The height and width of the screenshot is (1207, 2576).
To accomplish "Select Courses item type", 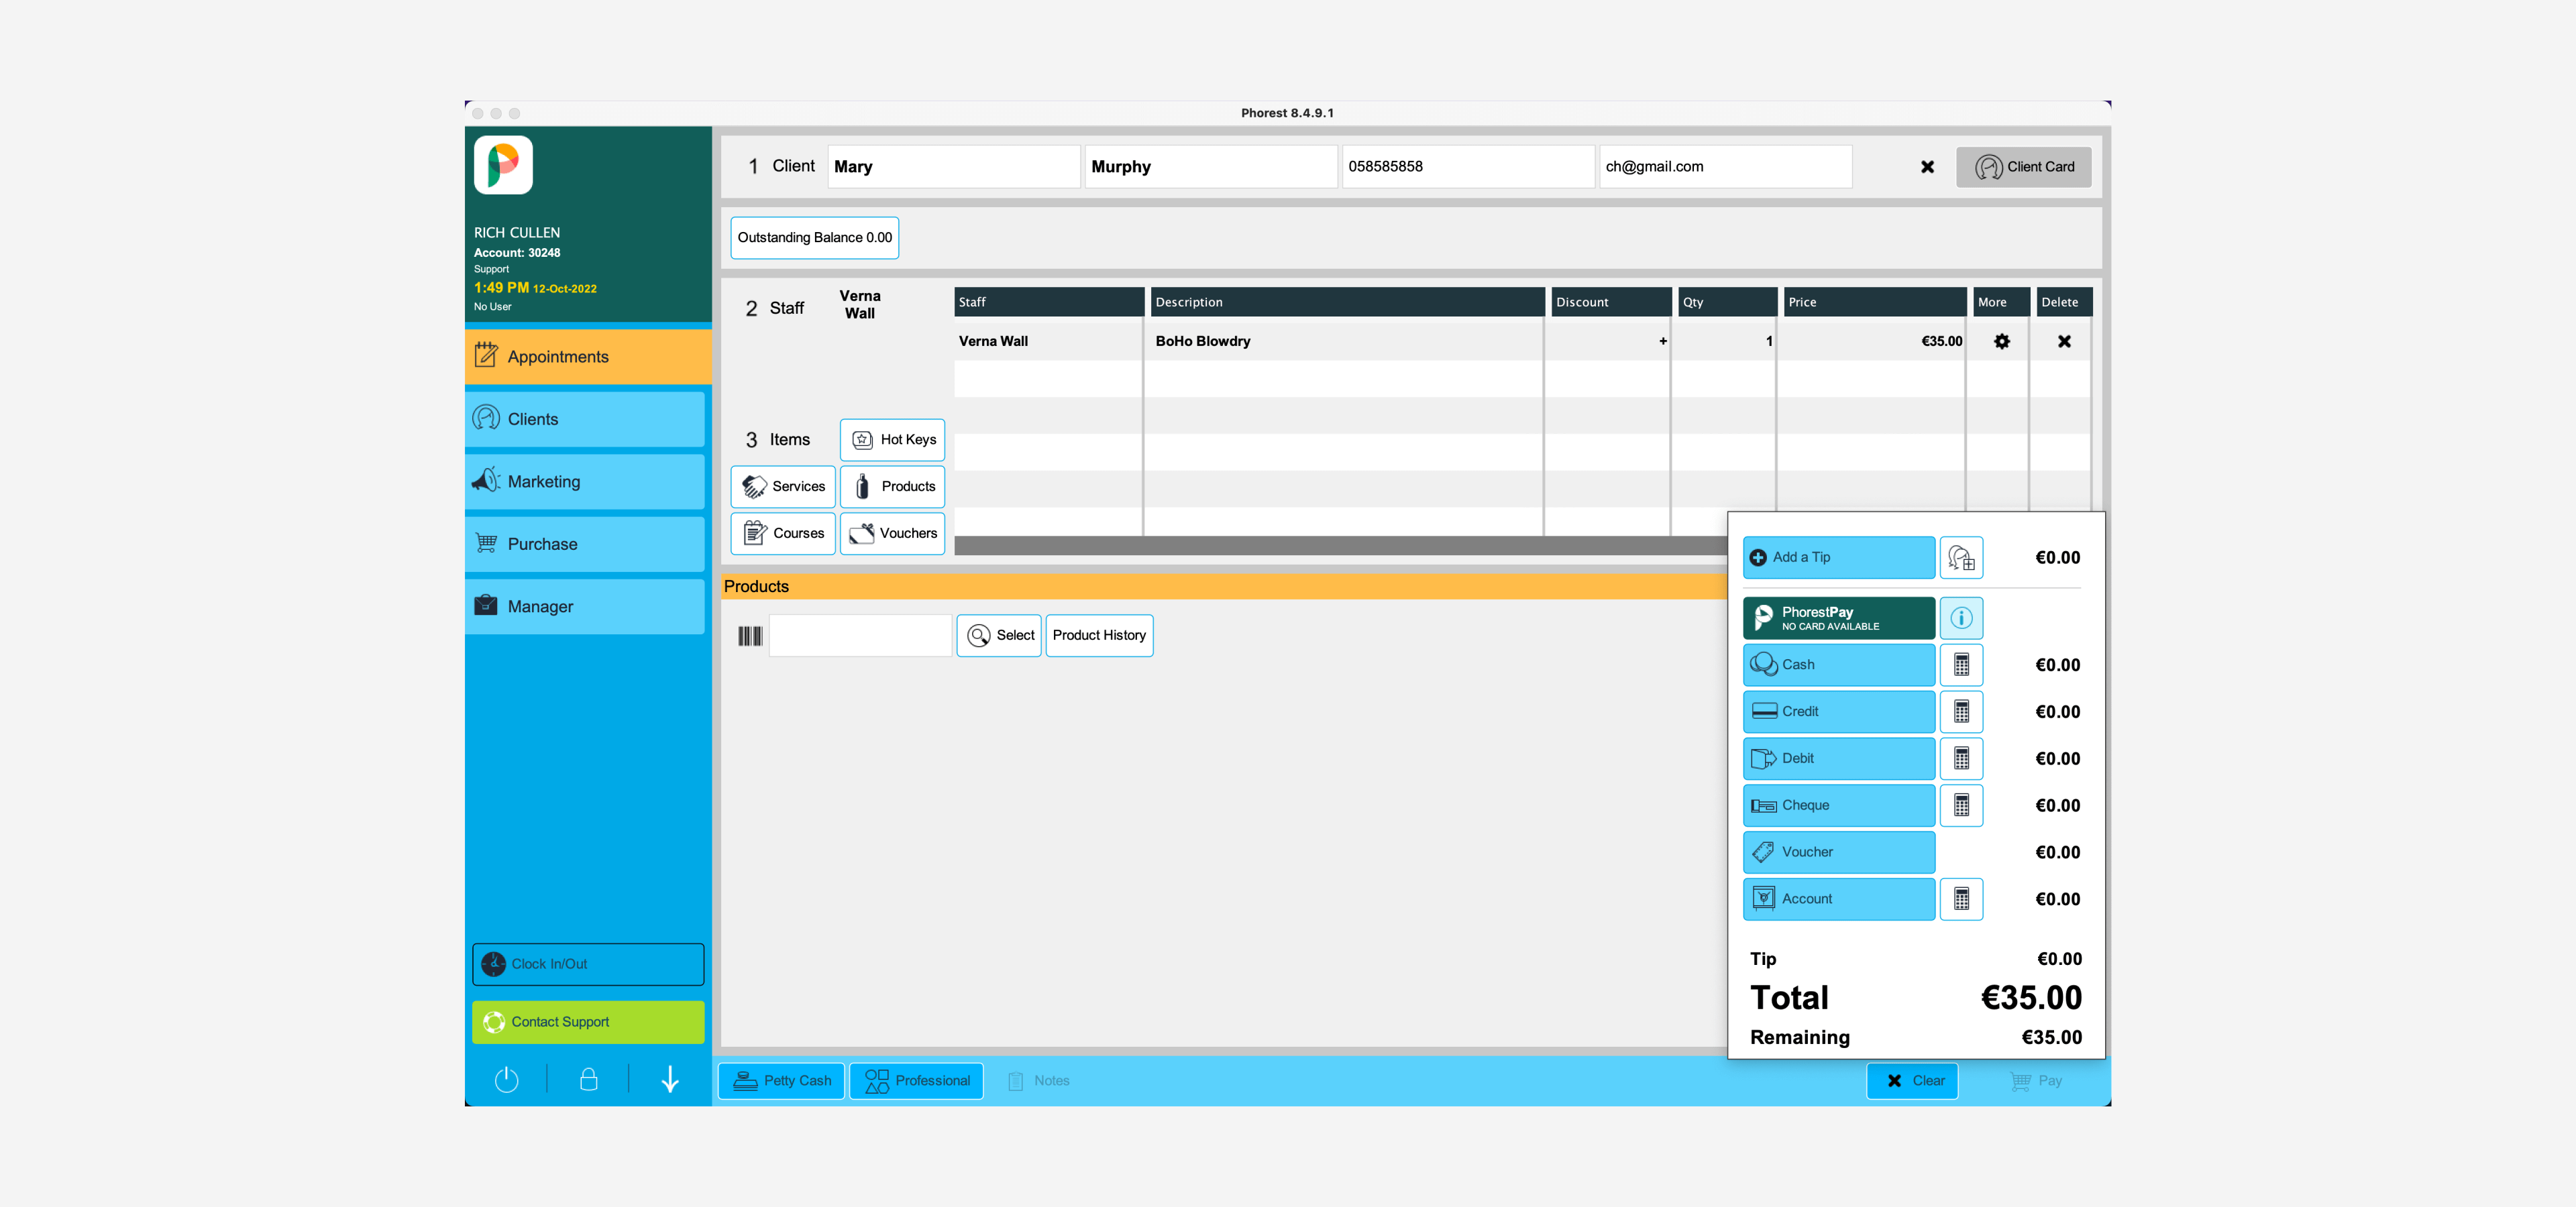I will tap(783, 534).
